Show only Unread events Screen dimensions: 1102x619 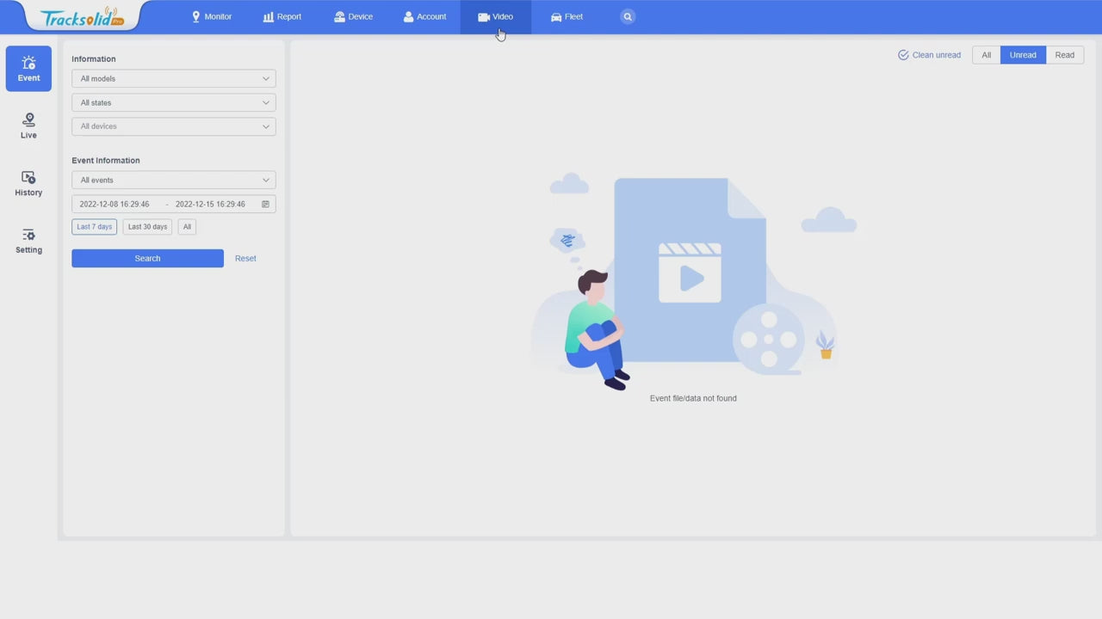pyautogui.click(x=1023, y=55)
